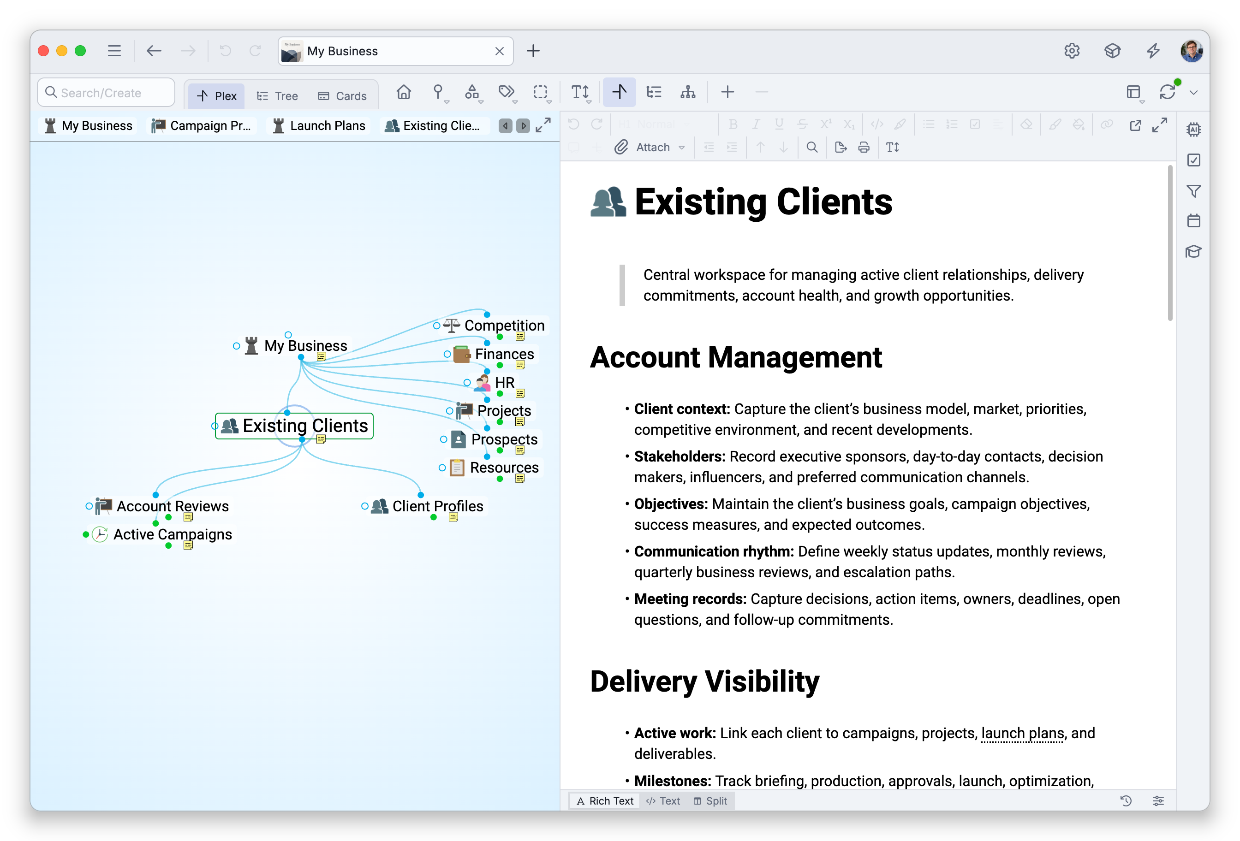
Task: Click the lightning bolt icon
Action: coord(1153,51)
